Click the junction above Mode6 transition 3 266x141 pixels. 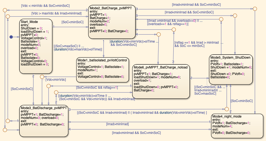[174, 30]
